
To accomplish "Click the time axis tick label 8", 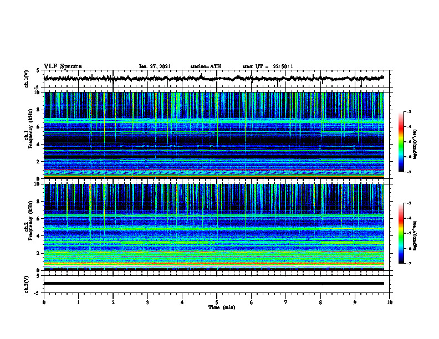I will click(x=320, y=302).
